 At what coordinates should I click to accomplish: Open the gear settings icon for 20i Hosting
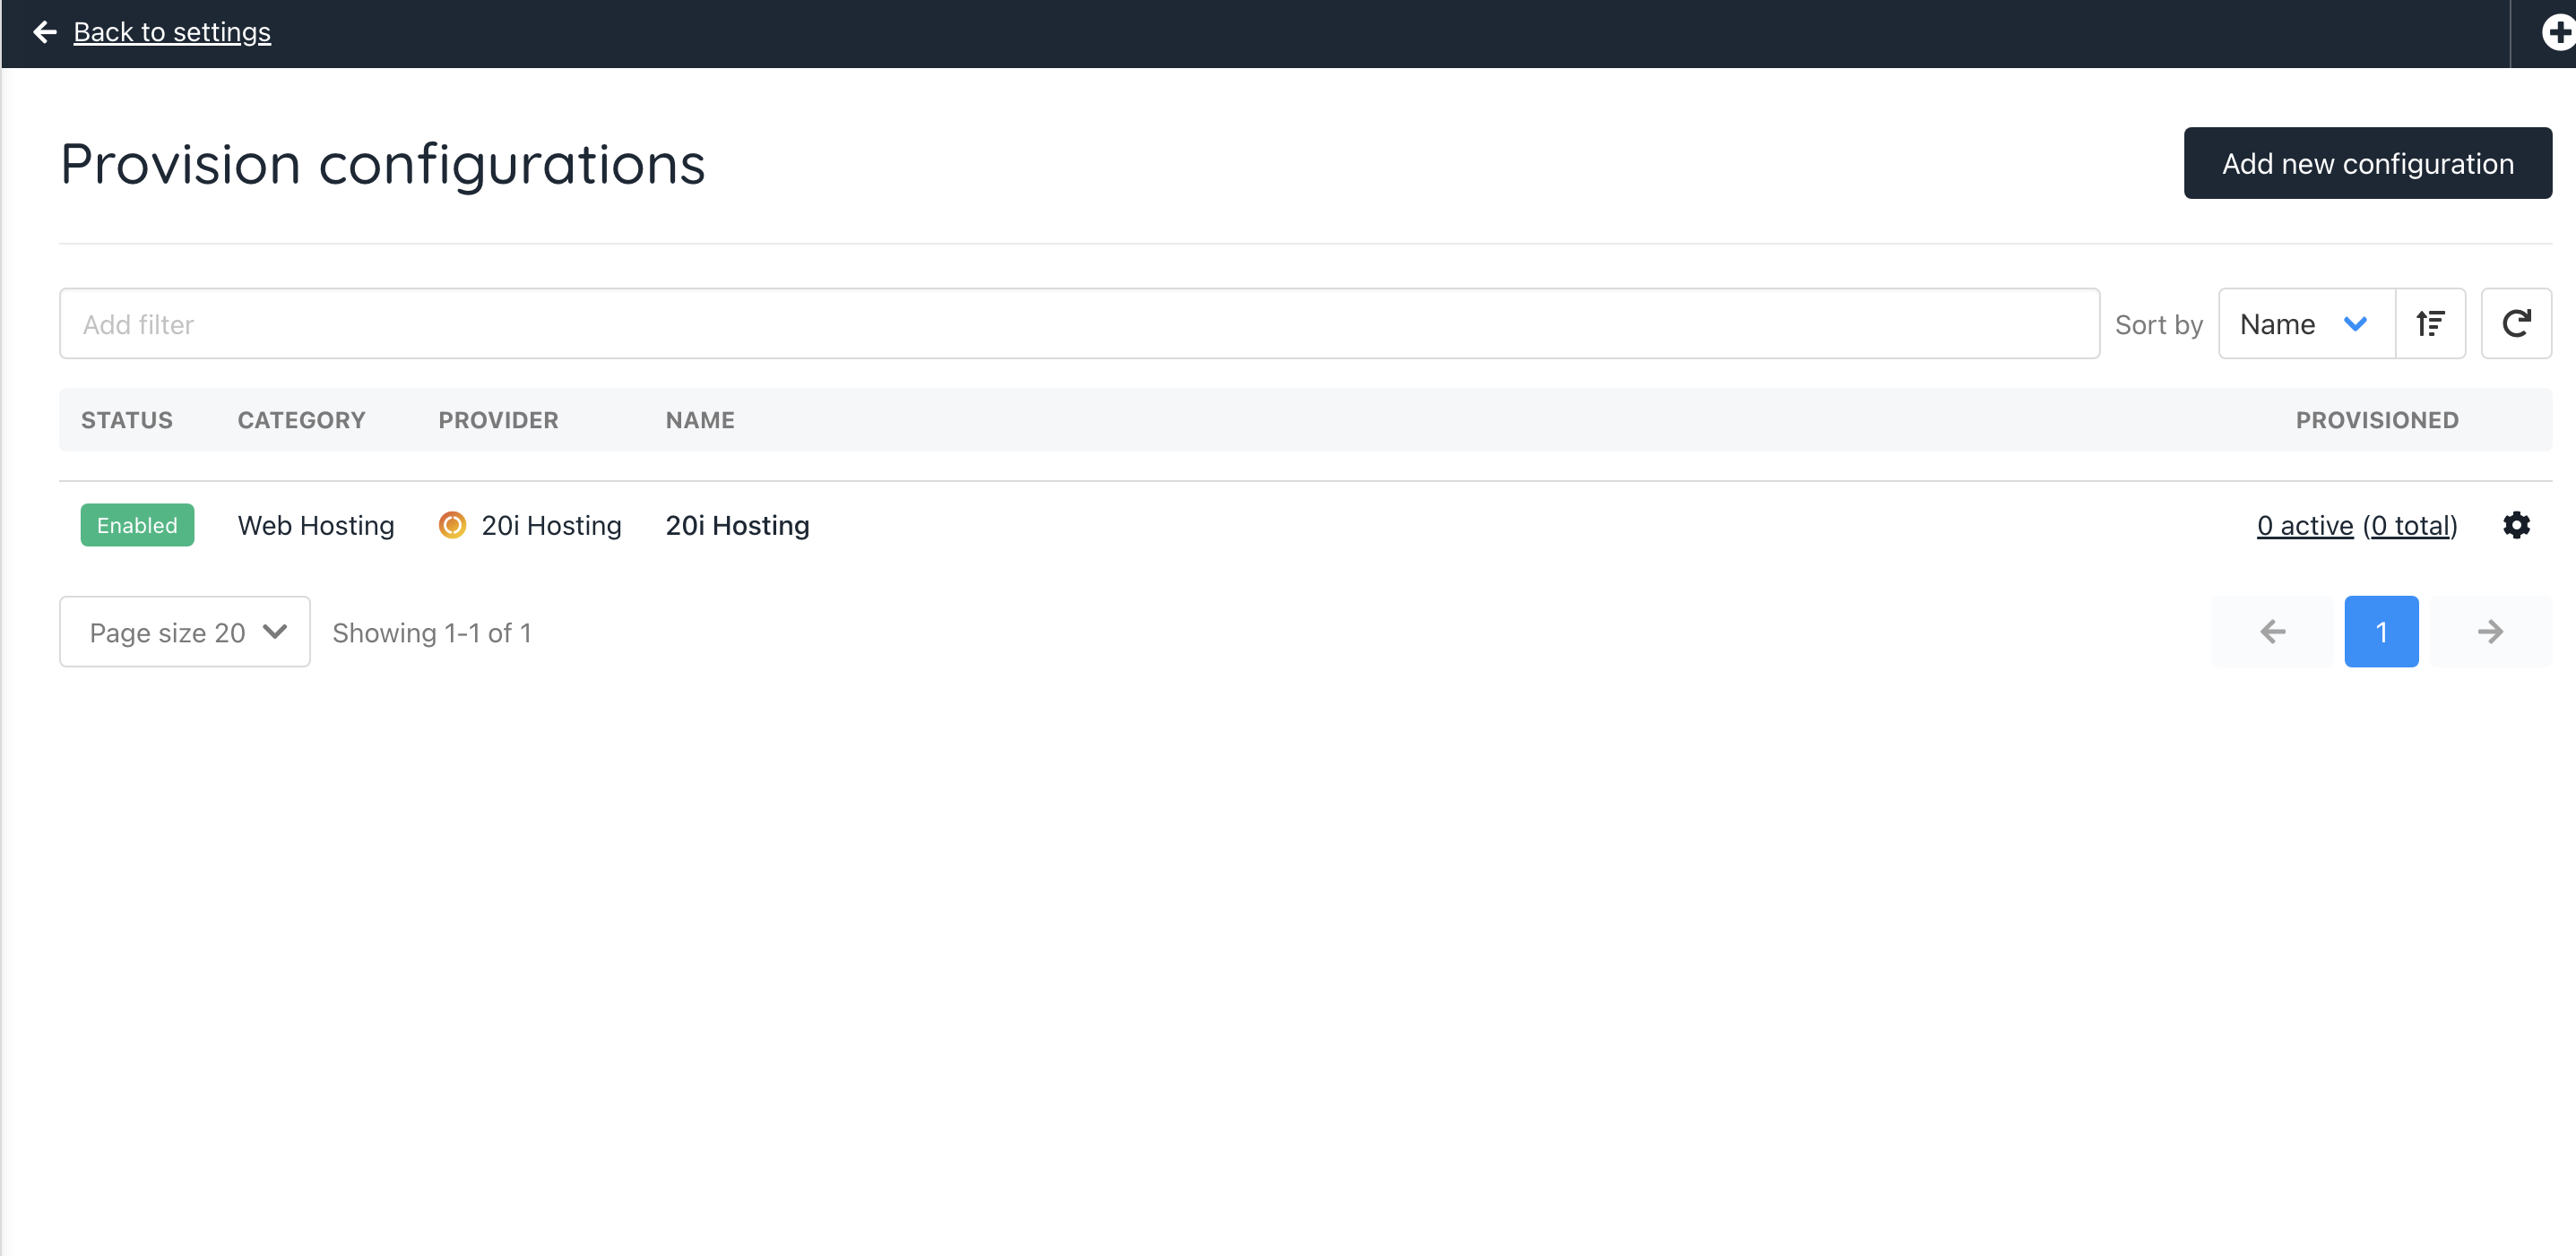point(2516,526)
